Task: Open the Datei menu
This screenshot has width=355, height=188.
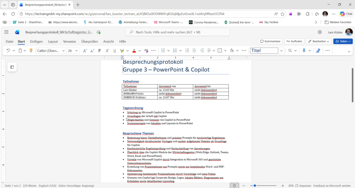Action: (9, 42)
